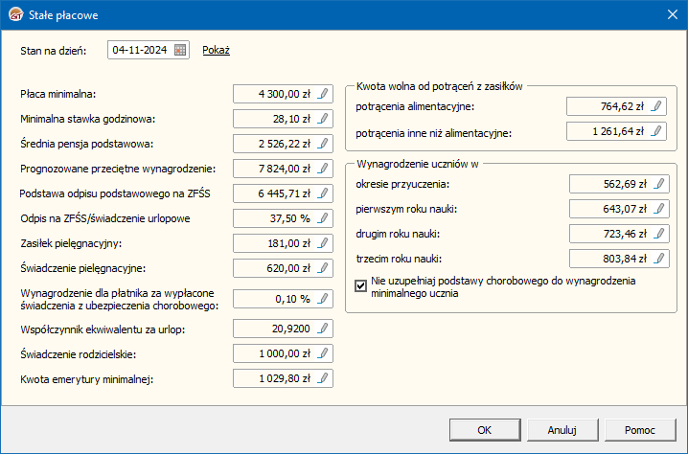Click the Pokaż link
This screenshot has width=688, height=454.
tap(216, 50)
